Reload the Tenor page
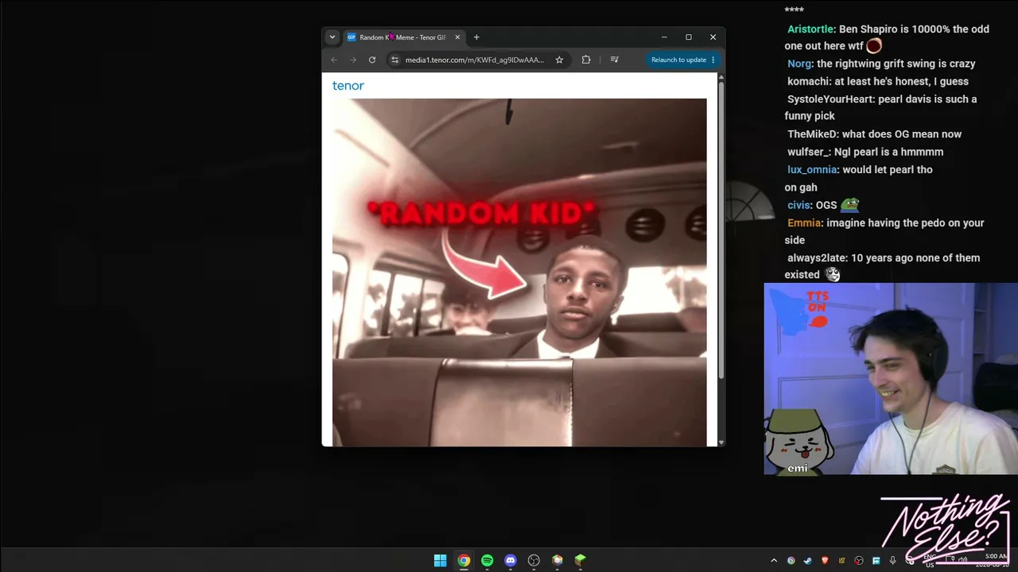 (x=372, y=60)
